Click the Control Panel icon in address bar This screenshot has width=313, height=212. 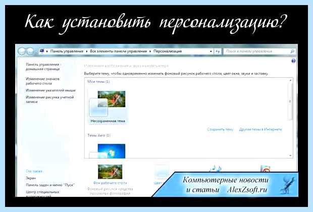point(42,50)
